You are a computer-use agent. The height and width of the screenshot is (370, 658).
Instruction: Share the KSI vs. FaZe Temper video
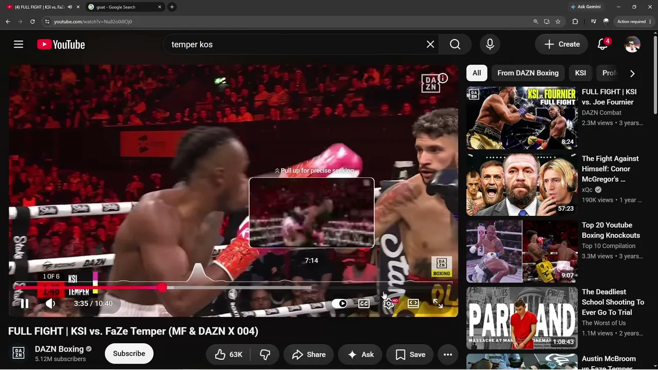[308, 355]
